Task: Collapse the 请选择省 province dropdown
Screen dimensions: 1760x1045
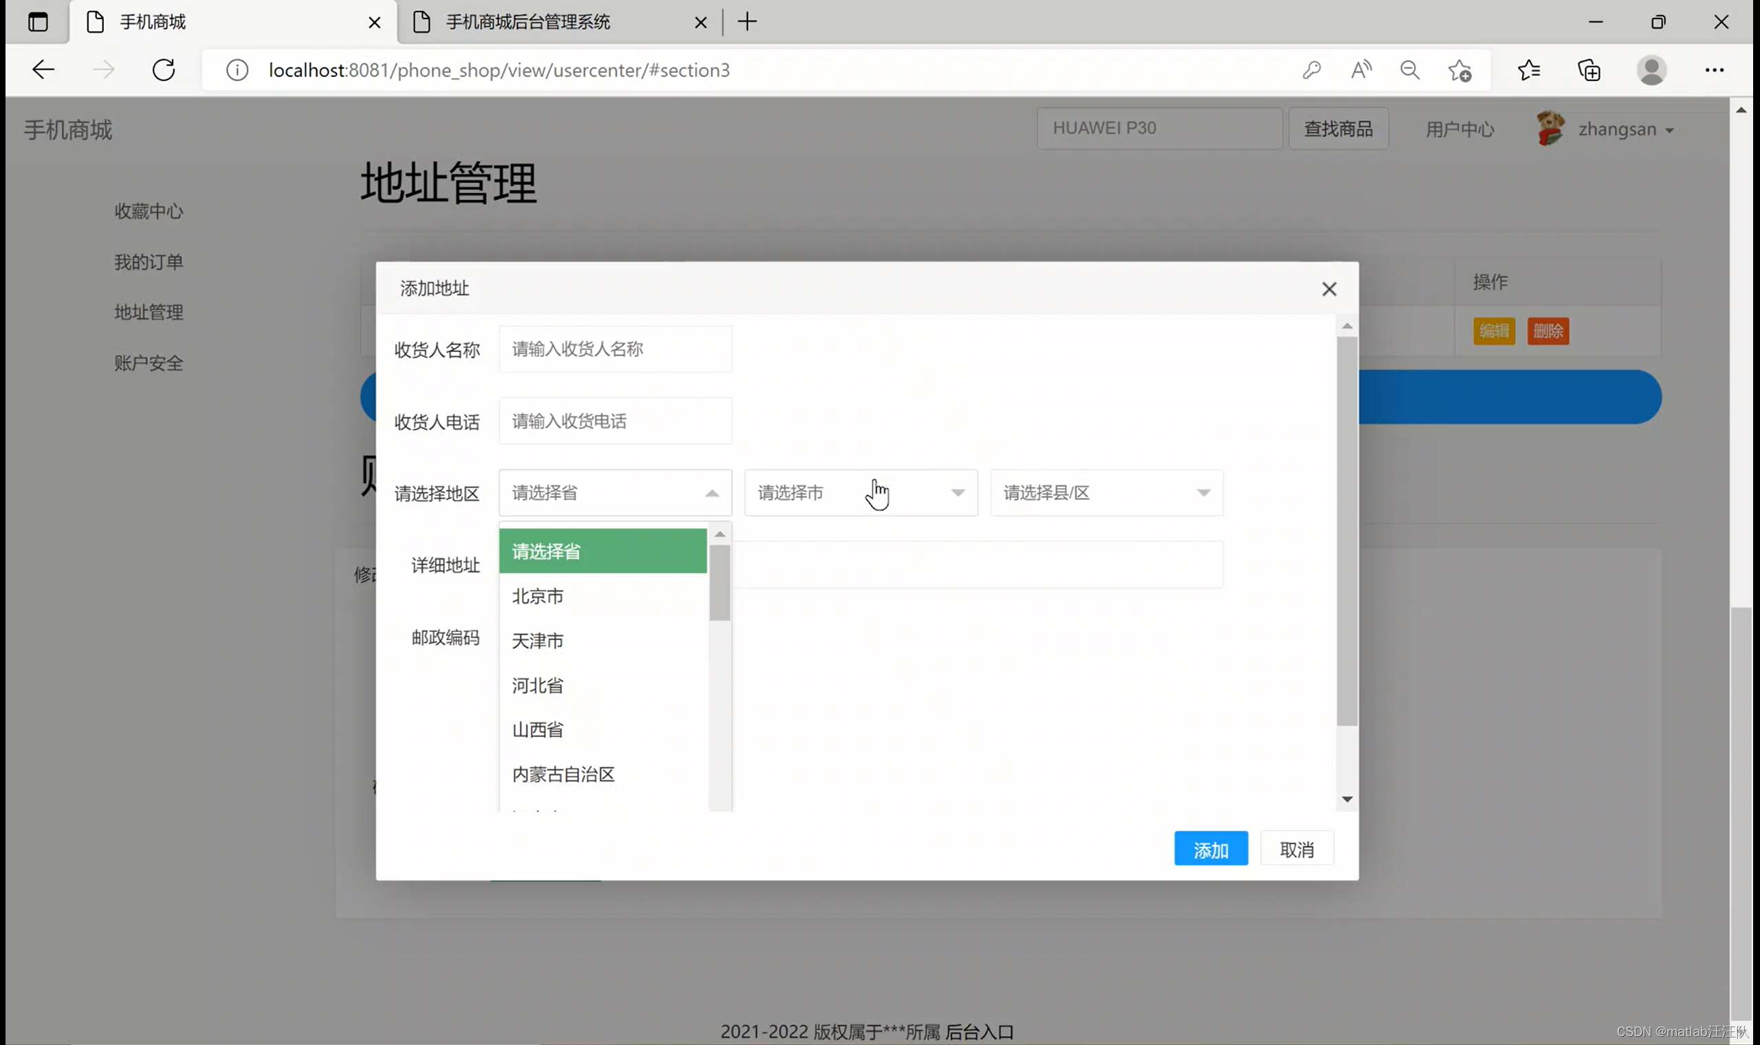Action: click(x=615, y=492)
